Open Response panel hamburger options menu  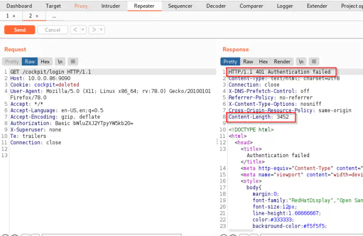tap(314, 61)
